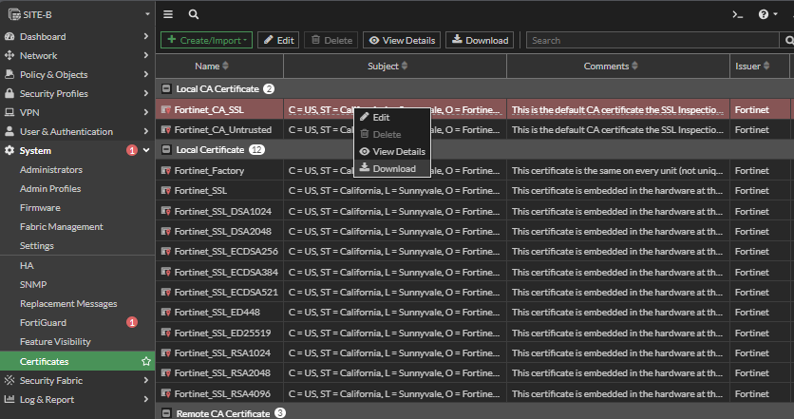The image size is (794, 419).
Task: Open the CLI console icon
Action: point(737,14)
